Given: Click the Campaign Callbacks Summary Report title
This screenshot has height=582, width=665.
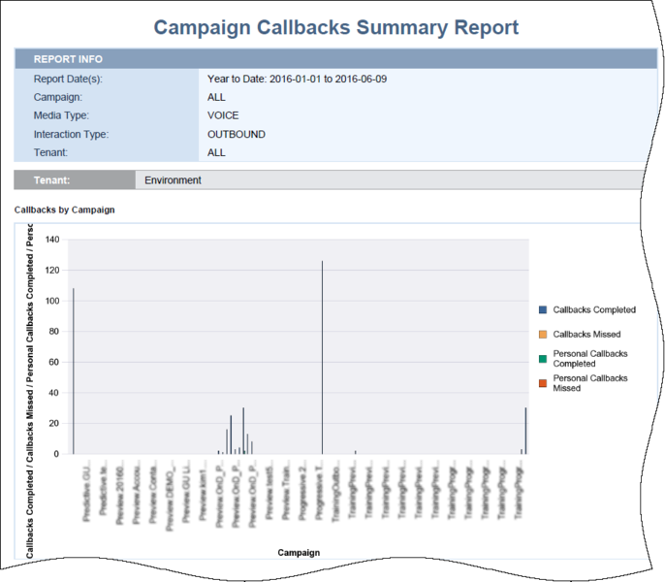Looking at the screenshot, I should 336,28.
